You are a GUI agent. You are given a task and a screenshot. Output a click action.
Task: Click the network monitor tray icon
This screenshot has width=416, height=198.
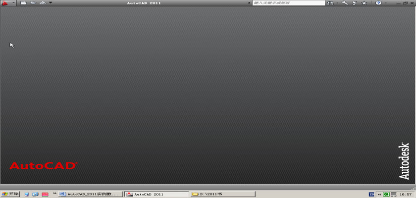click(x=394, y=195)
